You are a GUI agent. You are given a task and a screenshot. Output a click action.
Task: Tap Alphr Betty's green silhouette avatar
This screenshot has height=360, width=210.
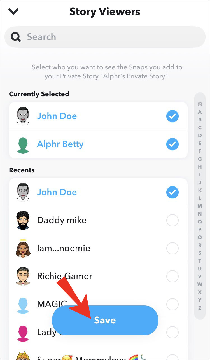pyautogui.click(x=23, y=144)
